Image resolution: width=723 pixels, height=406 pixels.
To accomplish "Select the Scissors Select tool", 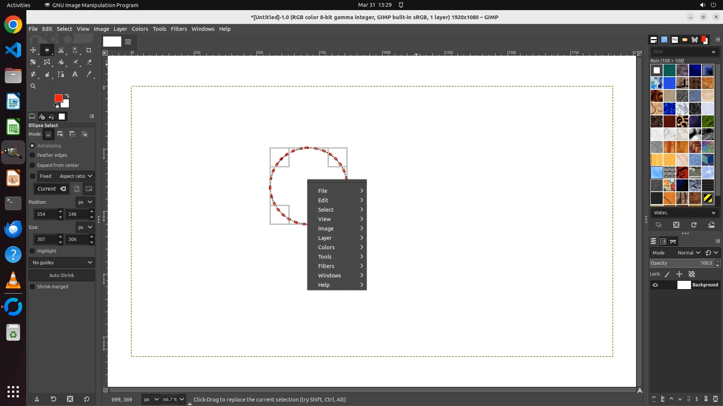I will pyautogui.click(x=61, y=50).
